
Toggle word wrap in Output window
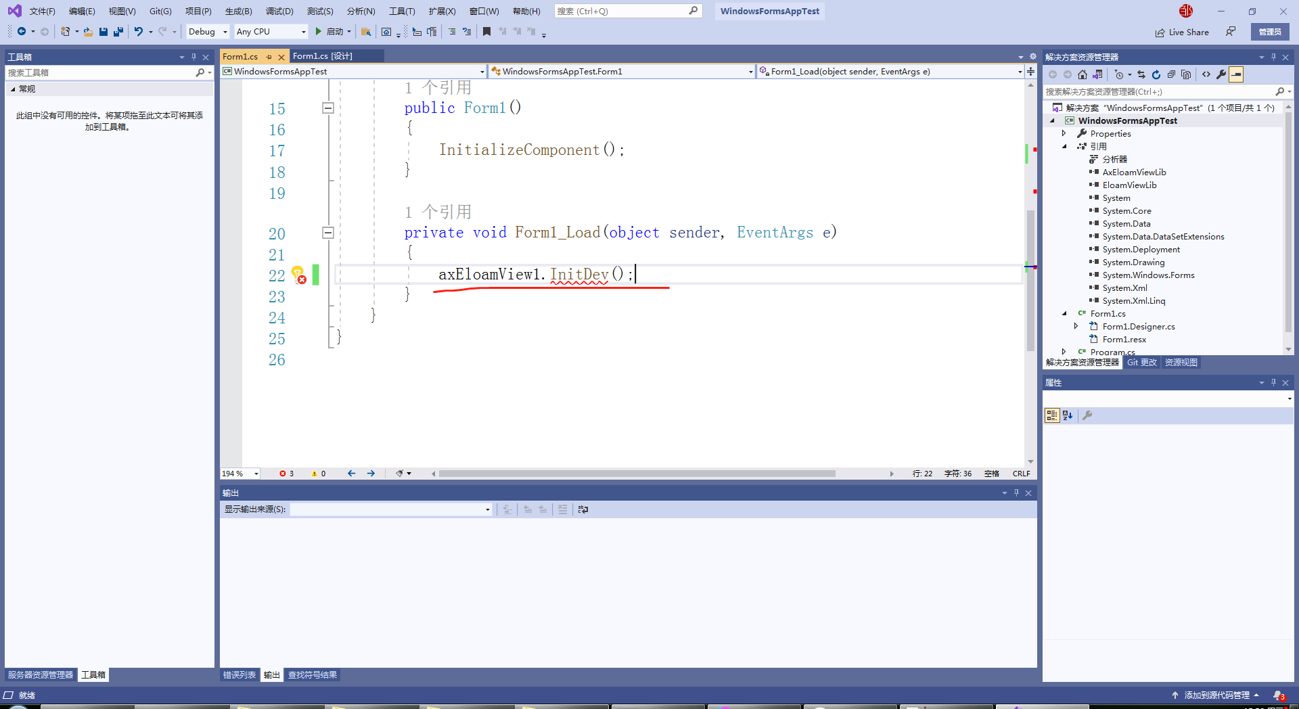(x=583, y=509)
